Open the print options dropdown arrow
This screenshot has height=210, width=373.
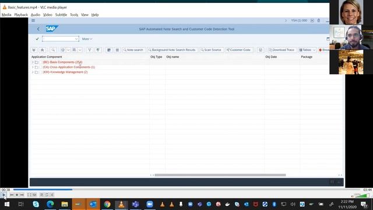point(68,50)
